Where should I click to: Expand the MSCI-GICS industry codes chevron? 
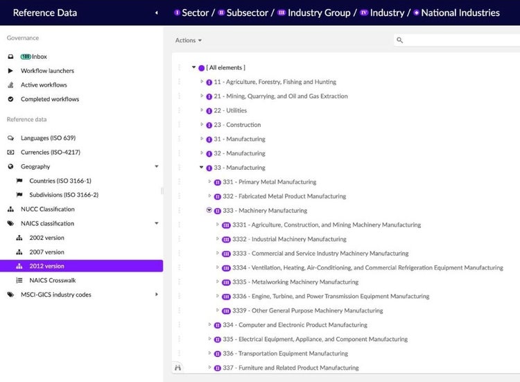157,294
